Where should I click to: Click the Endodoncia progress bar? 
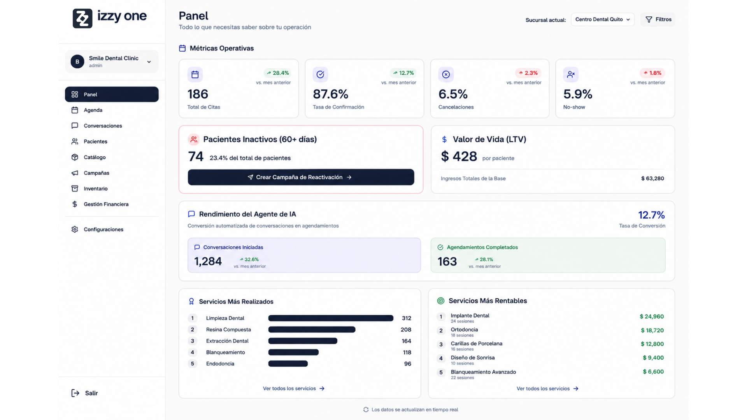pyautogui.click(x=288, y=364)
